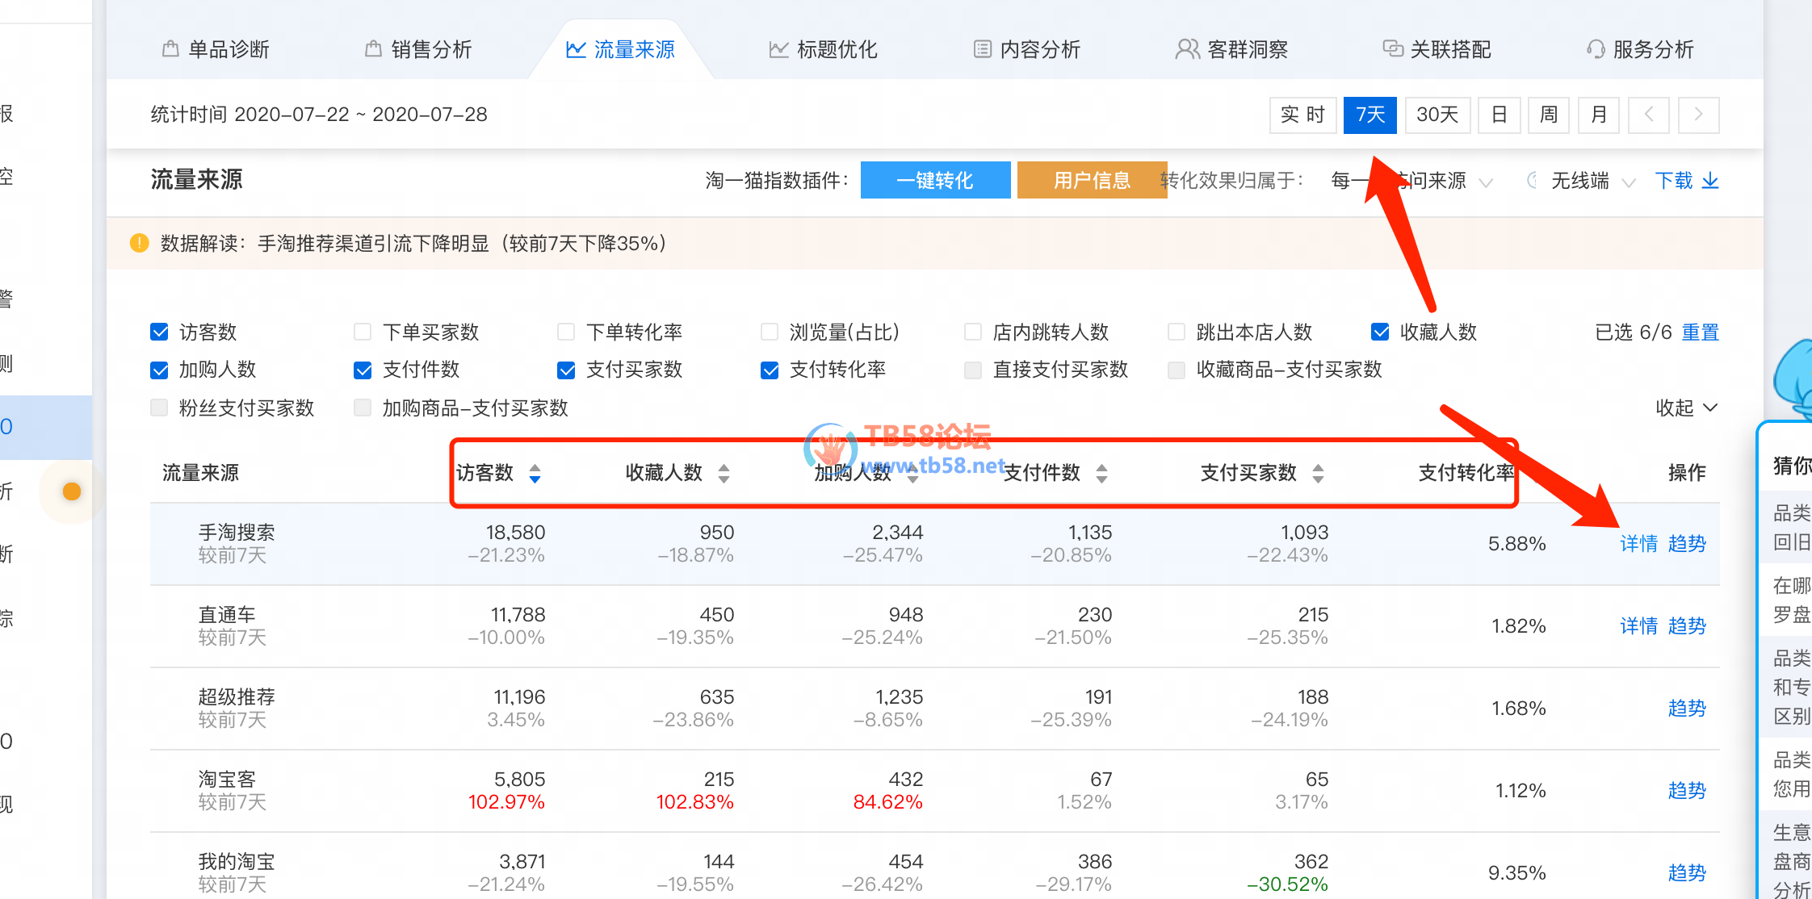Choose the 周 period button
The image size is (1812, 899).
1549,115
